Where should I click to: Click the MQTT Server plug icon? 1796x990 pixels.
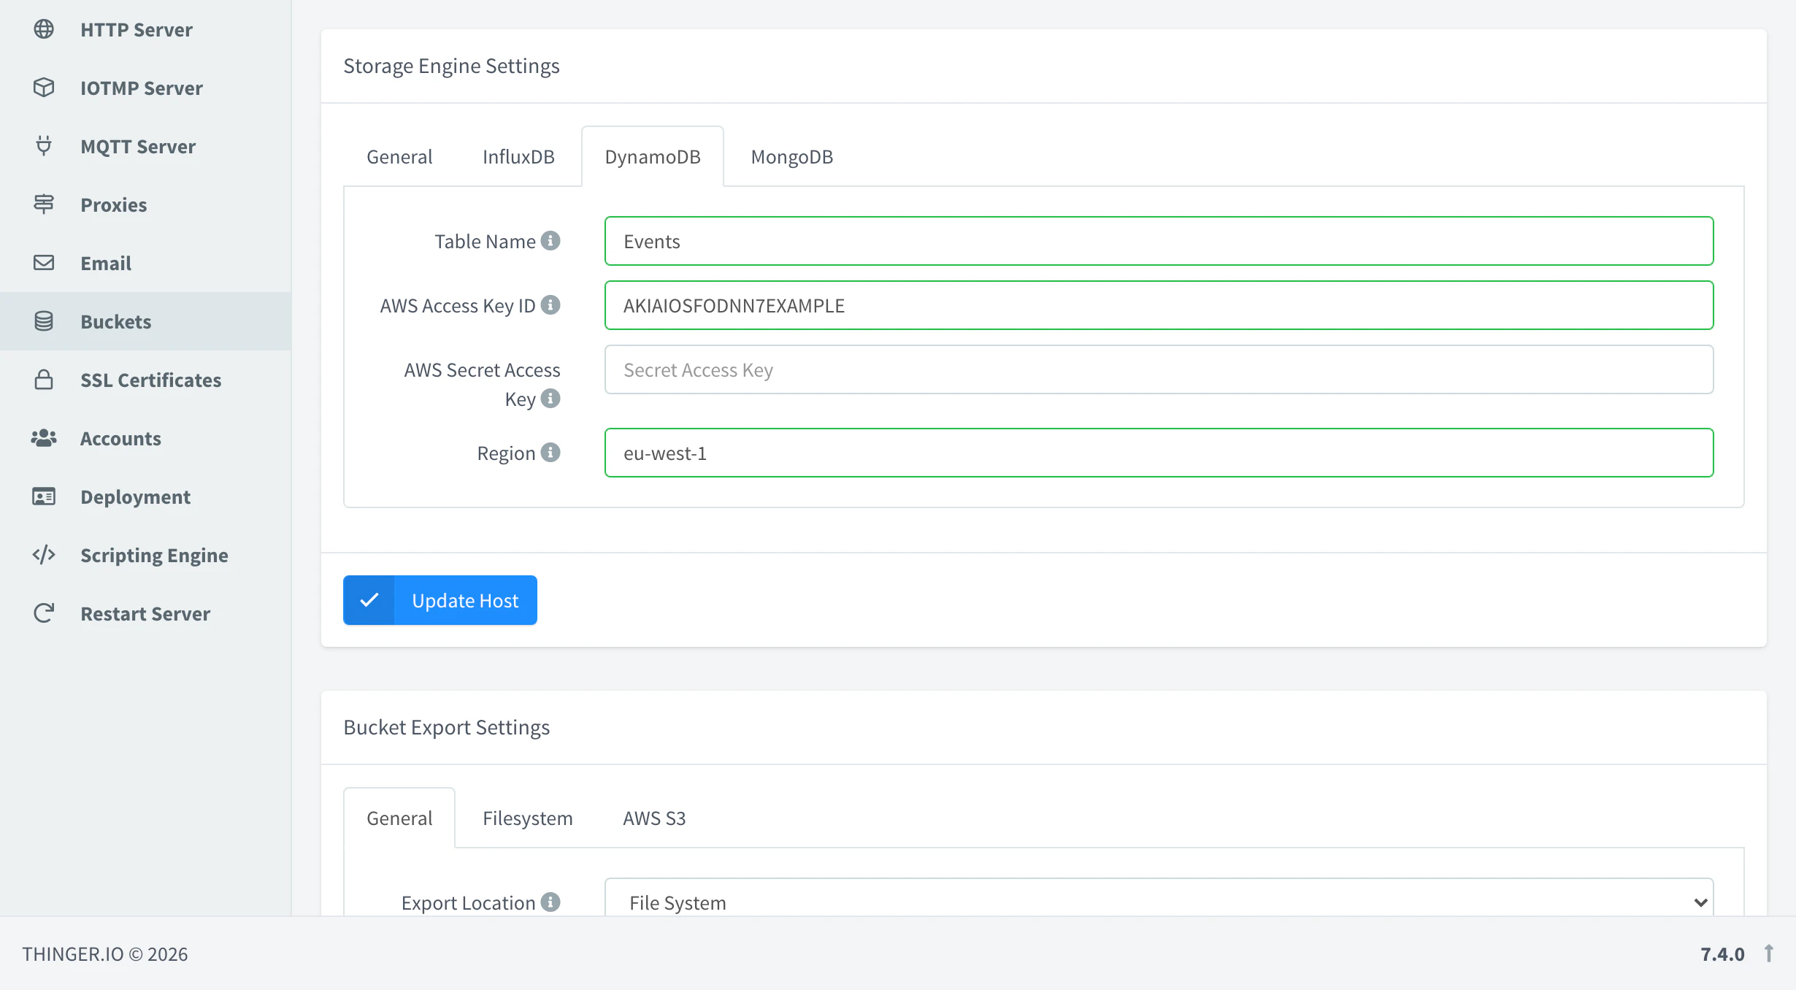coord(44,146)
